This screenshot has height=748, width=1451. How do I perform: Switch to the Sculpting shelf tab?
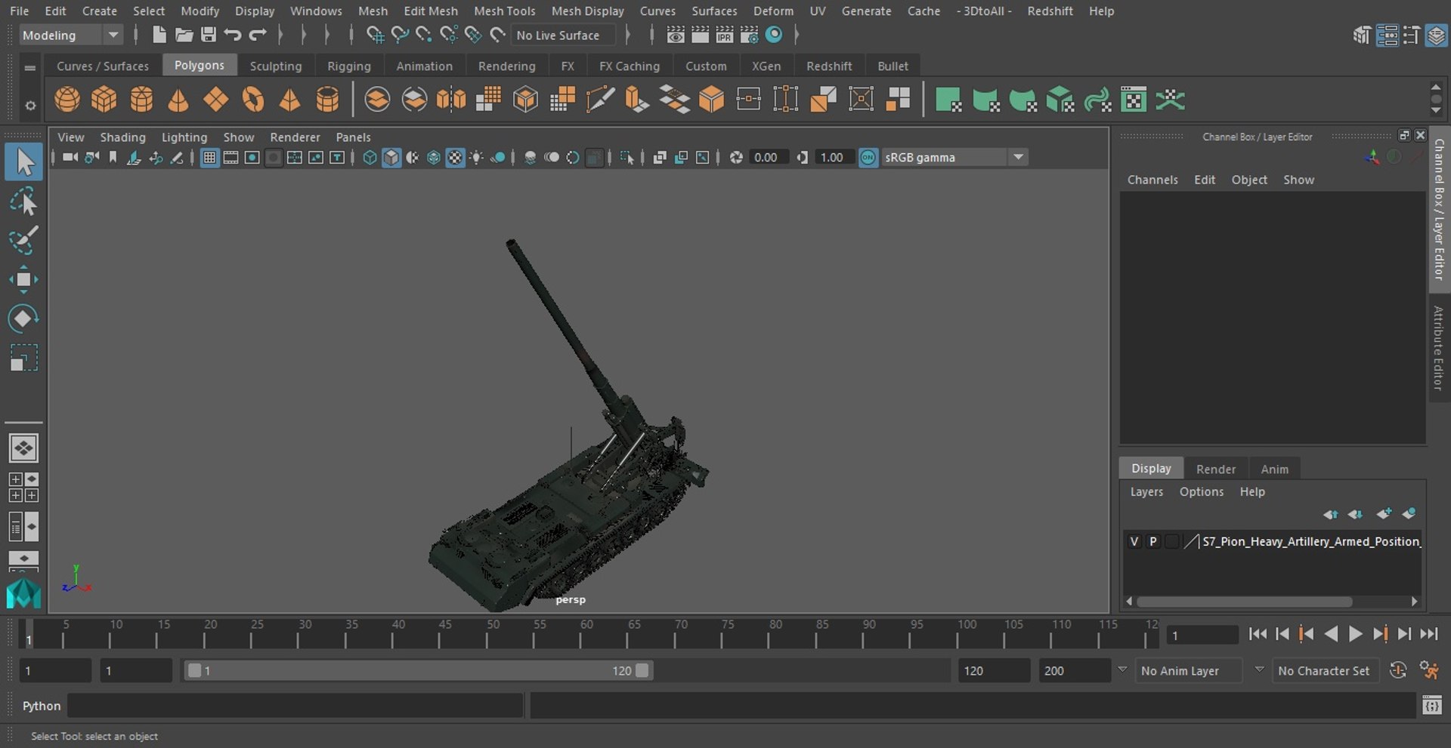click(276, 66)
